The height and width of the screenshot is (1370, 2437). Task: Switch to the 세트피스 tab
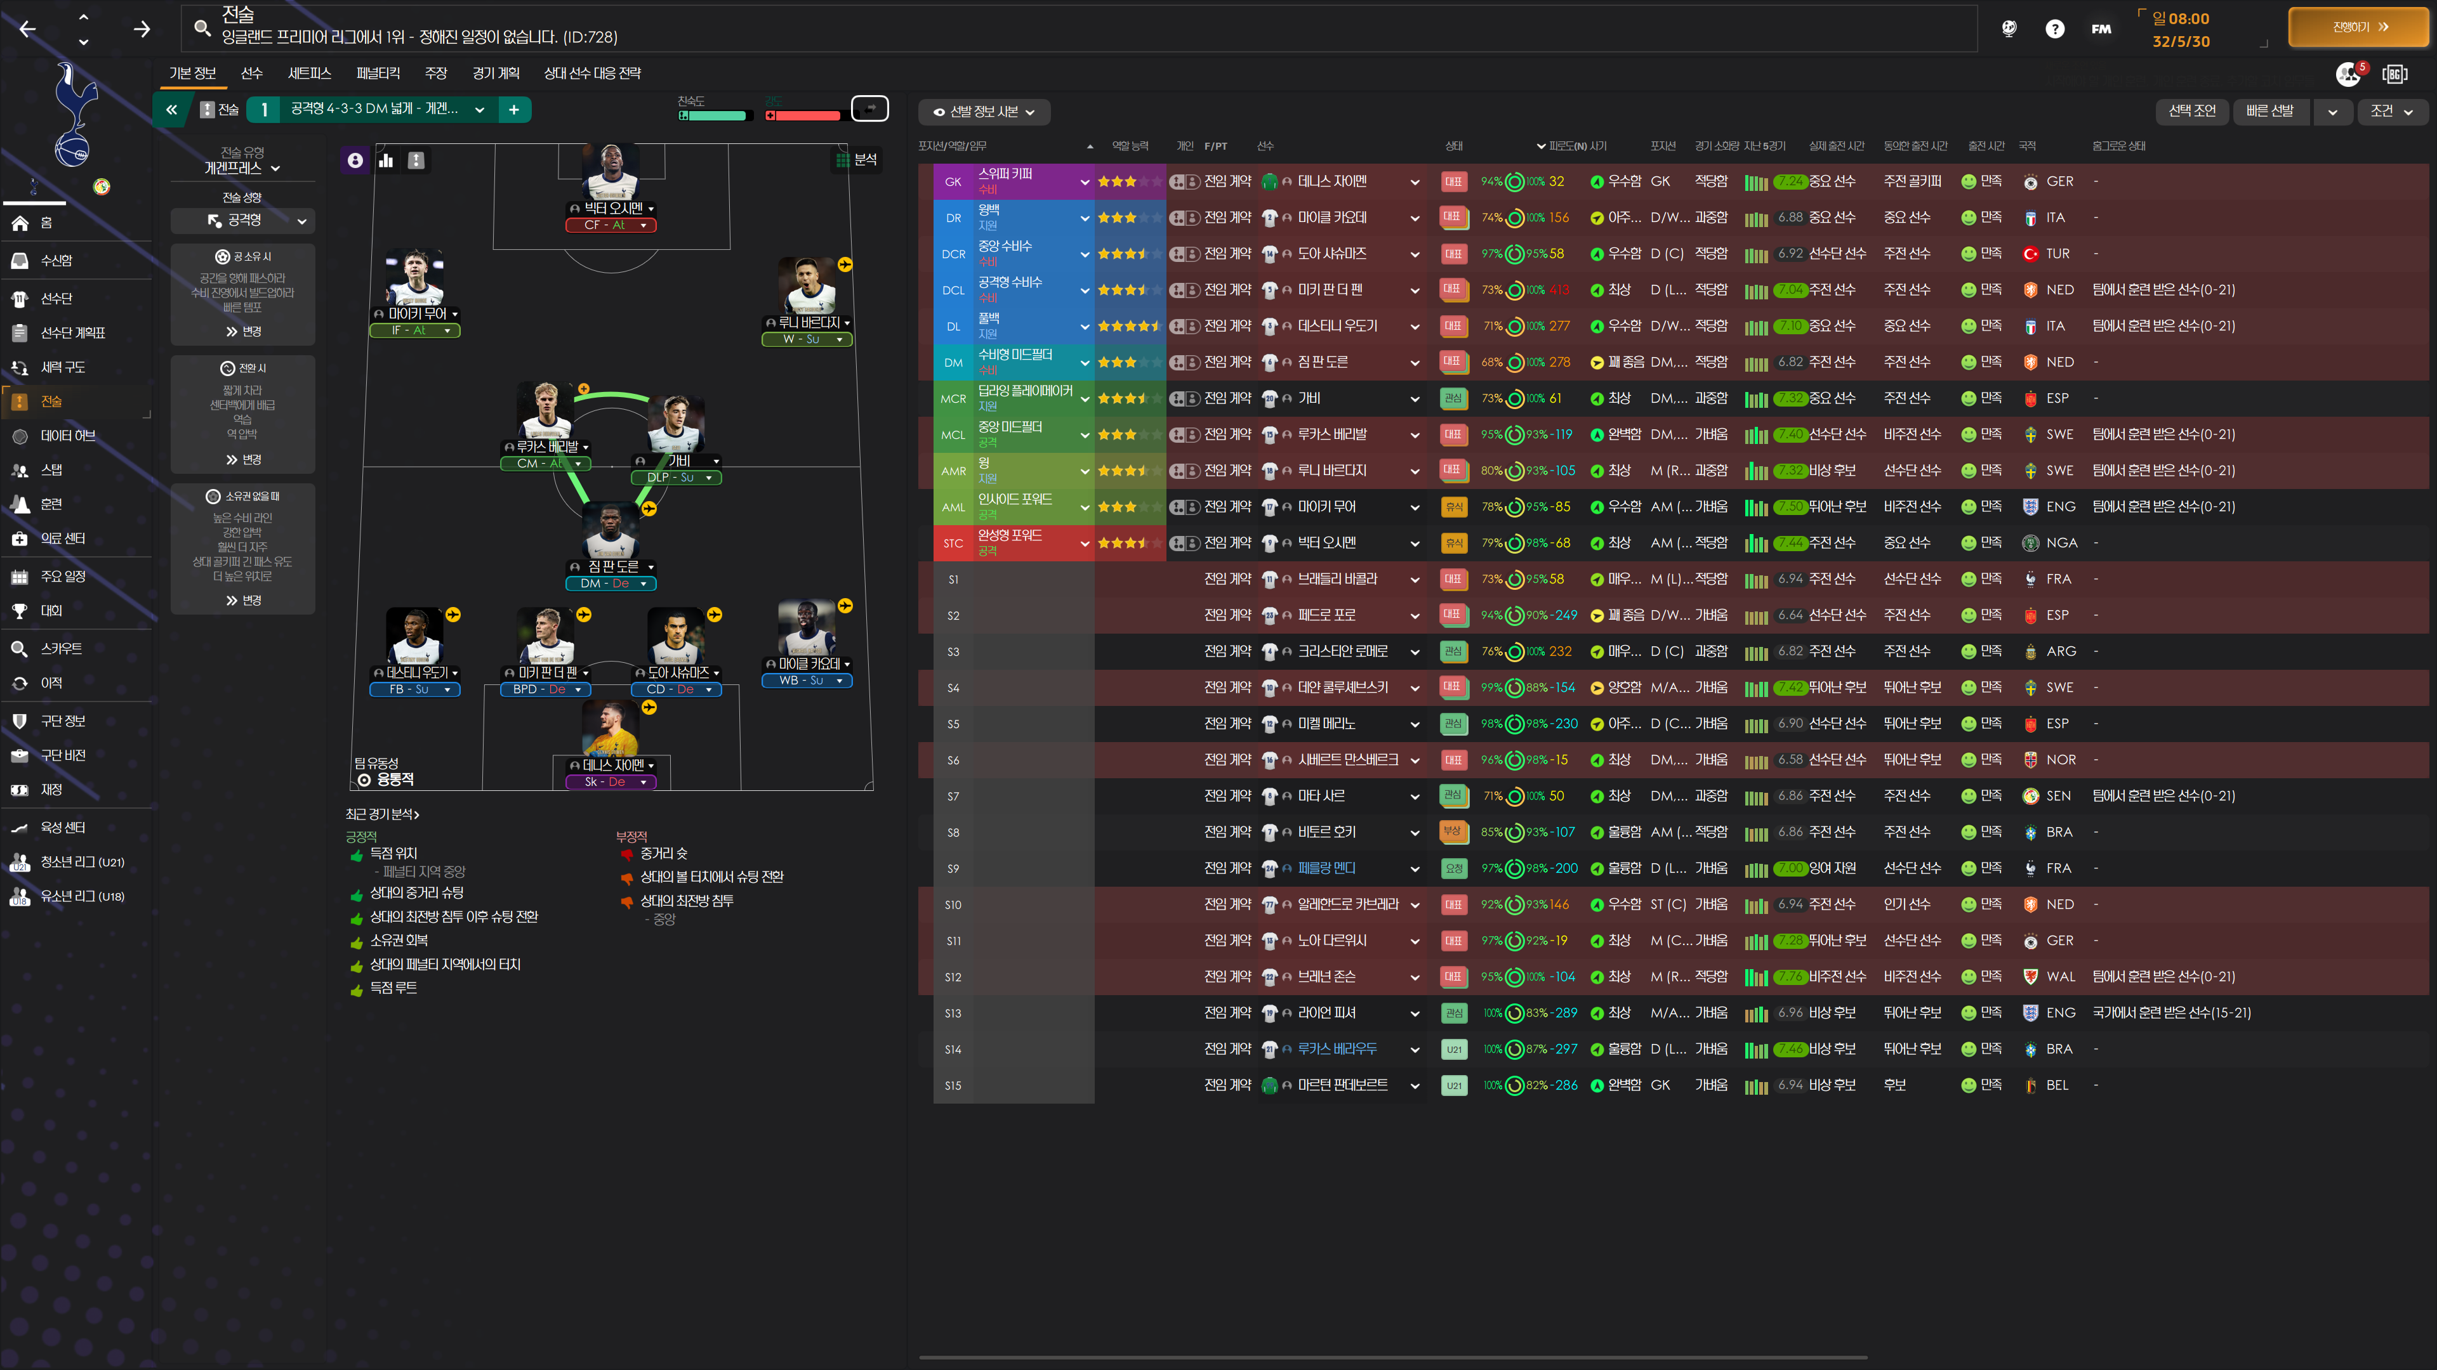pyautogui.click(x=309, y=73)
